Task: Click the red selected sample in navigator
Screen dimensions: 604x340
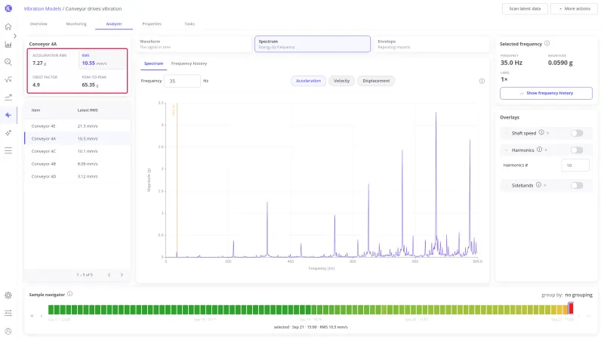Action: pyautogui.click(x=571, y=308)
